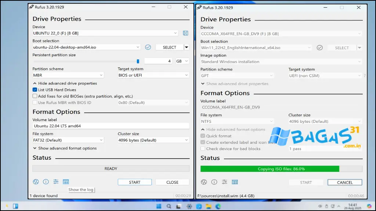Click the log icon in the Win11 Rufus window

[235, 182]
